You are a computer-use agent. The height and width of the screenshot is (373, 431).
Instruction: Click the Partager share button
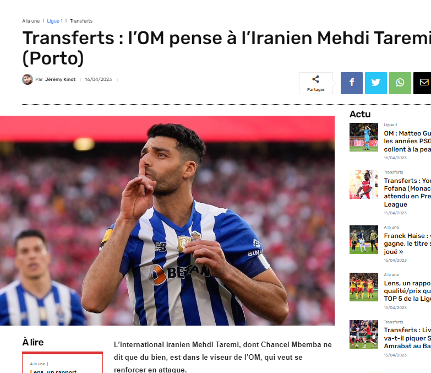316,83
